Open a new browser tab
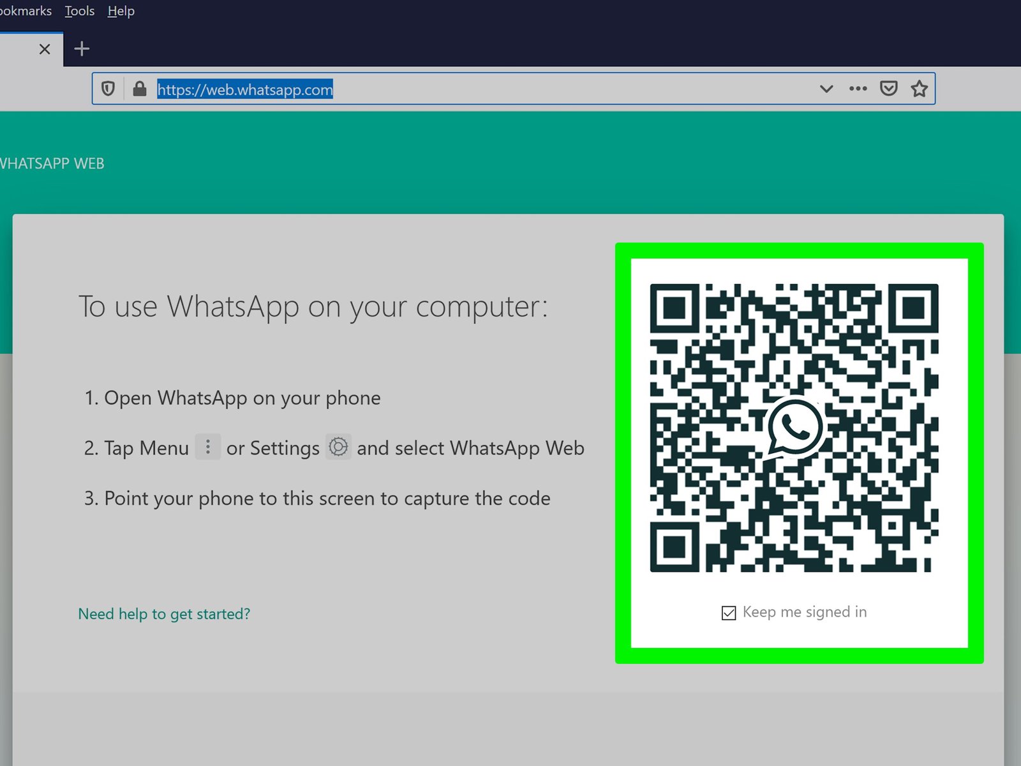The image size is (1021, 766). (82, 49)
